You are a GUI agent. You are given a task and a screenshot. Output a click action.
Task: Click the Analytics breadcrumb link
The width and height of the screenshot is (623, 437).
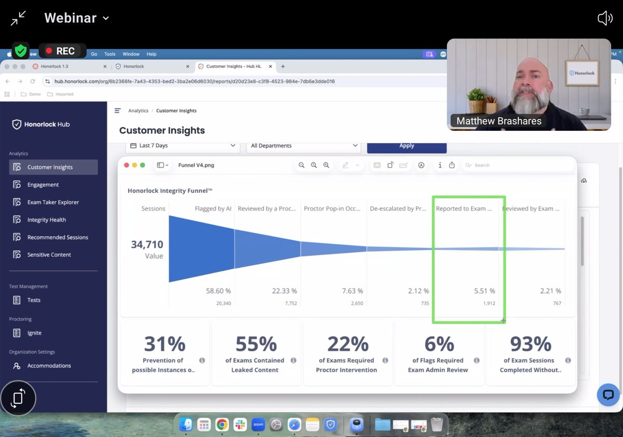click(x=138, y=111)
